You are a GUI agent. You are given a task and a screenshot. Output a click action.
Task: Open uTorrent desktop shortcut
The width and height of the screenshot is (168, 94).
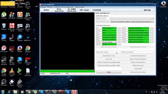pos(4,15)
